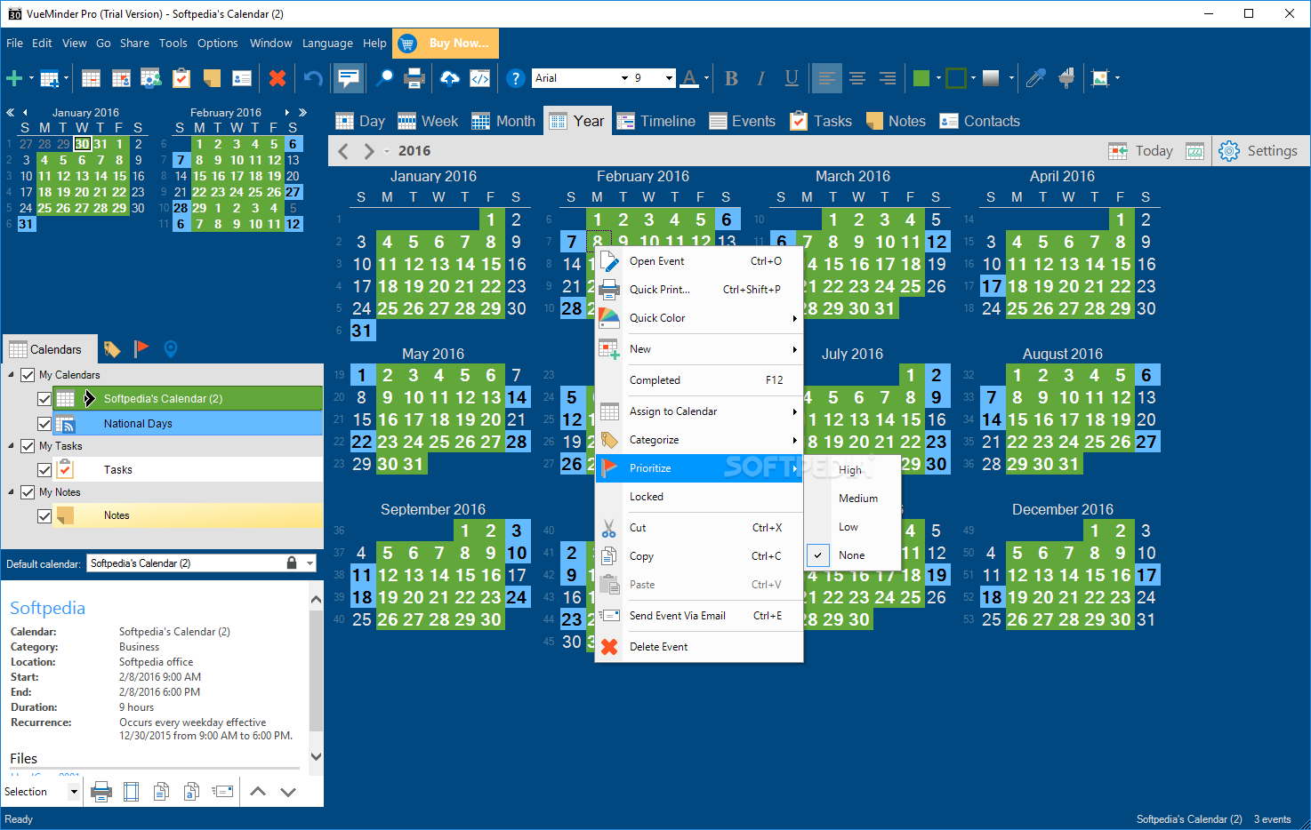Open the blue map pin locations icon
The height and width of the screenshot is (830, 1311).
171,349
